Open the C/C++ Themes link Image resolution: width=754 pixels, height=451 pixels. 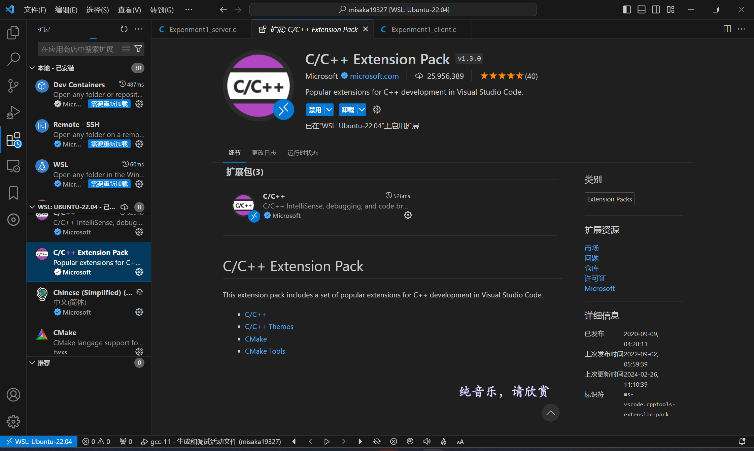click(269, 326)
